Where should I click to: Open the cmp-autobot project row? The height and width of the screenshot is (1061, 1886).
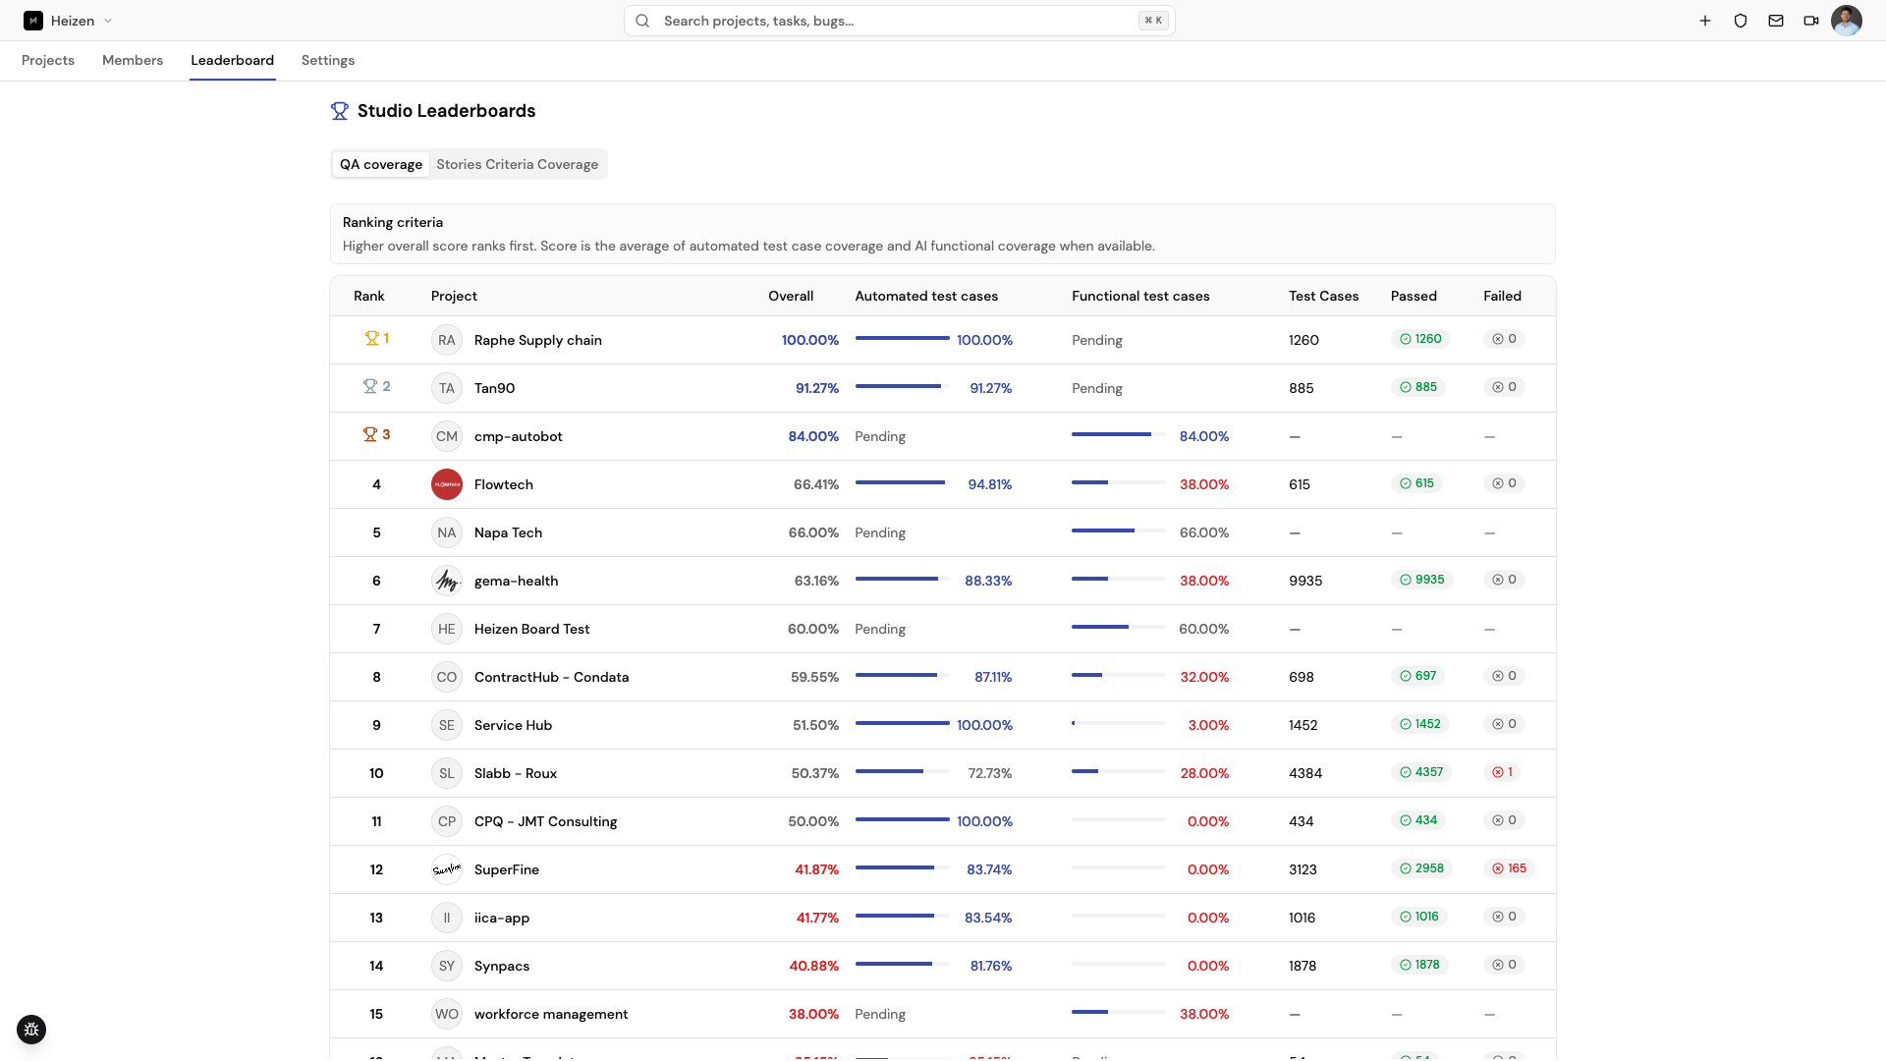click(943, 436)
